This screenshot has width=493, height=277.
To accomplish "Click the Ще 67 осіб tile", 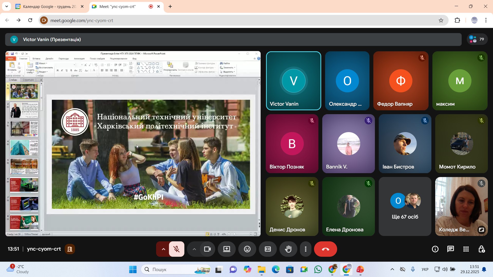I will tap(405, 206).
